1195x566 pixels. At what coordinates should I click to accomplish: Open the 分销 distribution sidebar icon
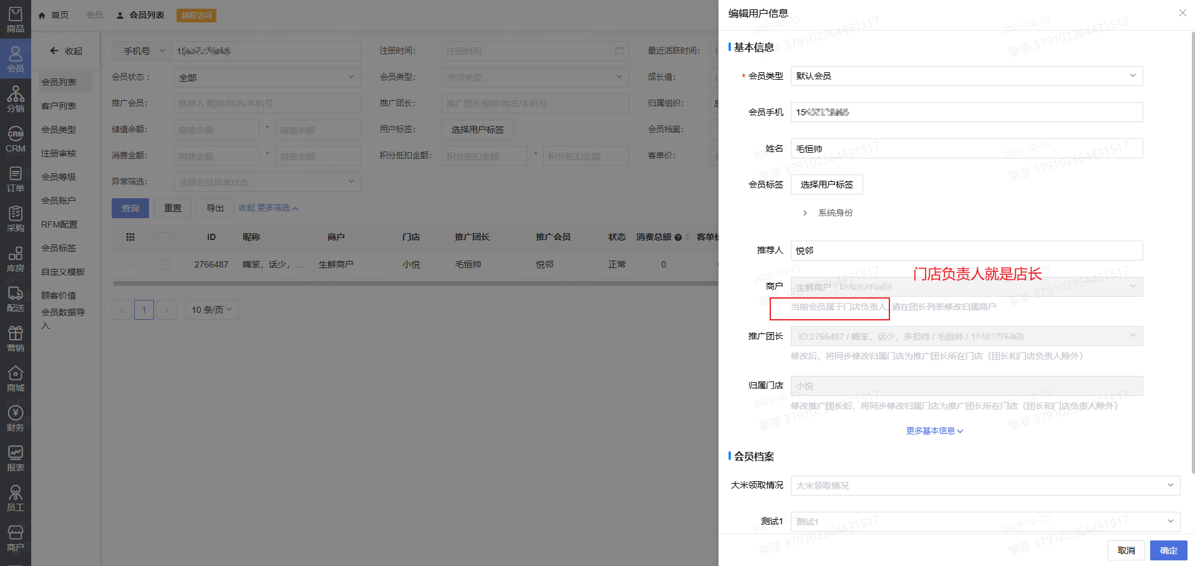(x=16, y=99)
